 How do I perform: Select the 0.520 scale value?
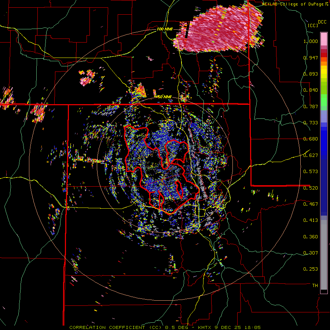tap(311, 188)
